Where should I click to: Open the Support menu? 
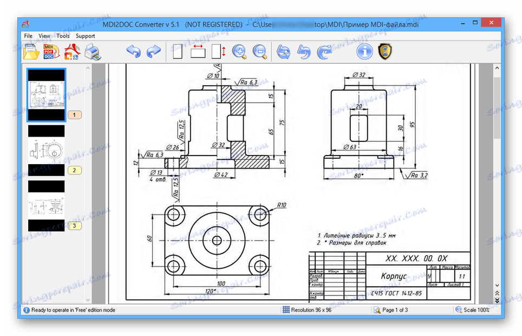coord(85,36)
